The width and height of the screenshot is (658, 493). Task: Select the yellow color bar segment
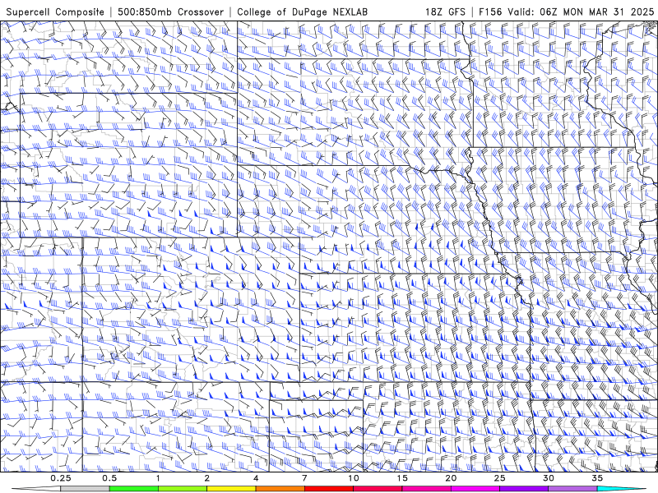[x=231, y=489]
